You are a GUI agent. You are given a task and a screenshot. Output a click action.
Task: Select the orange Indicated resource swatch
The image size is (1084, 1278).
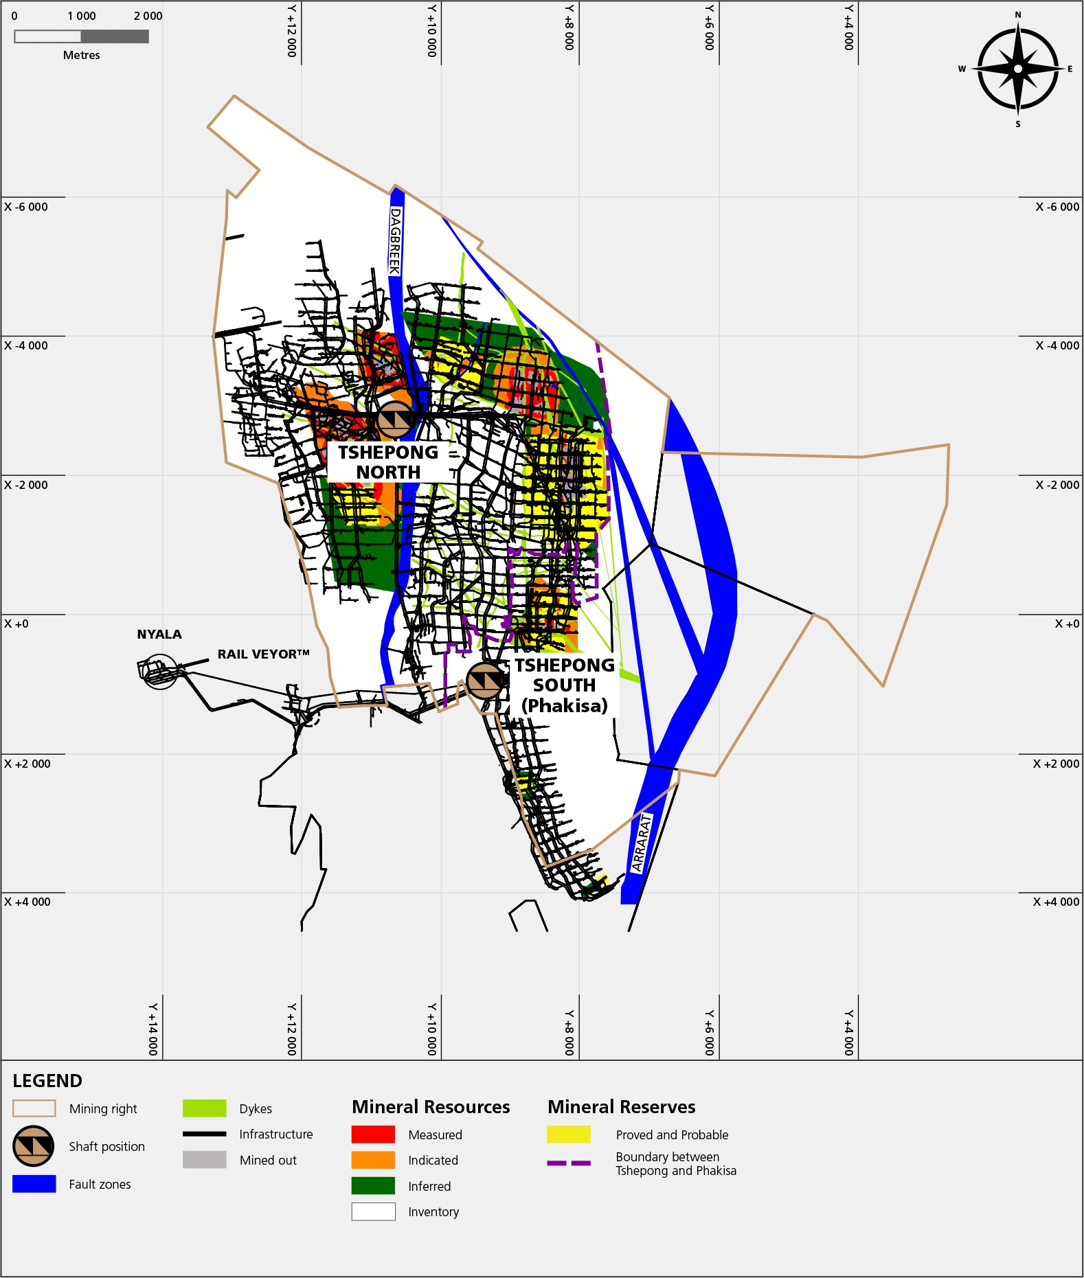point(373,1160)
